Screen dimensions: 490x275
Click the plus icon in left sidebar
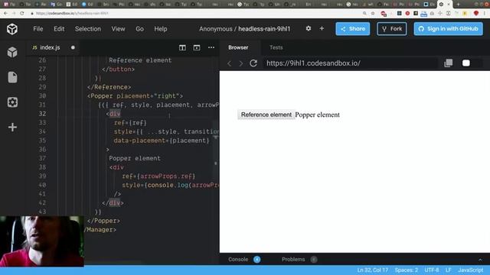click(x=12, y=128)
